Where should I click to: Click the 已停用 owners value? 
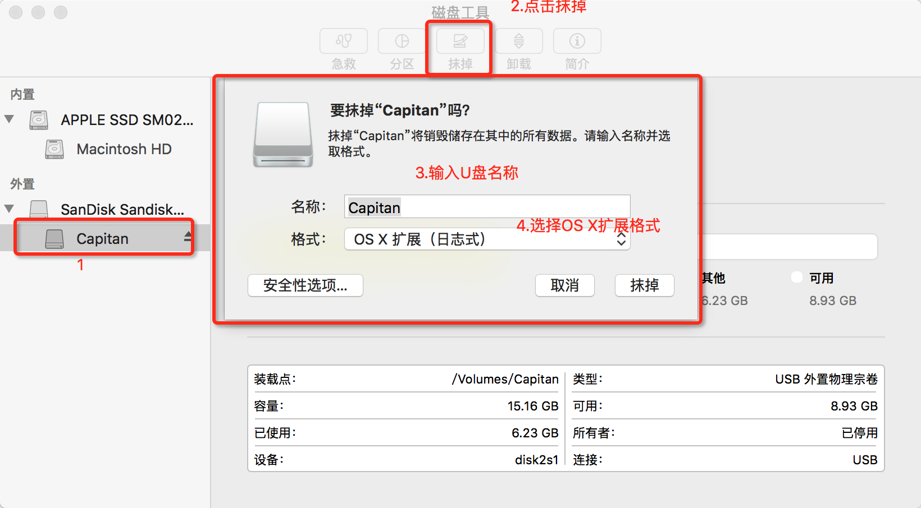click(860, 433)
